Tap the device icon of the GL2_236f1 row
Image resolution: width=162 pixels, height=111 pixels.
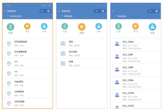tap(117, 57)
